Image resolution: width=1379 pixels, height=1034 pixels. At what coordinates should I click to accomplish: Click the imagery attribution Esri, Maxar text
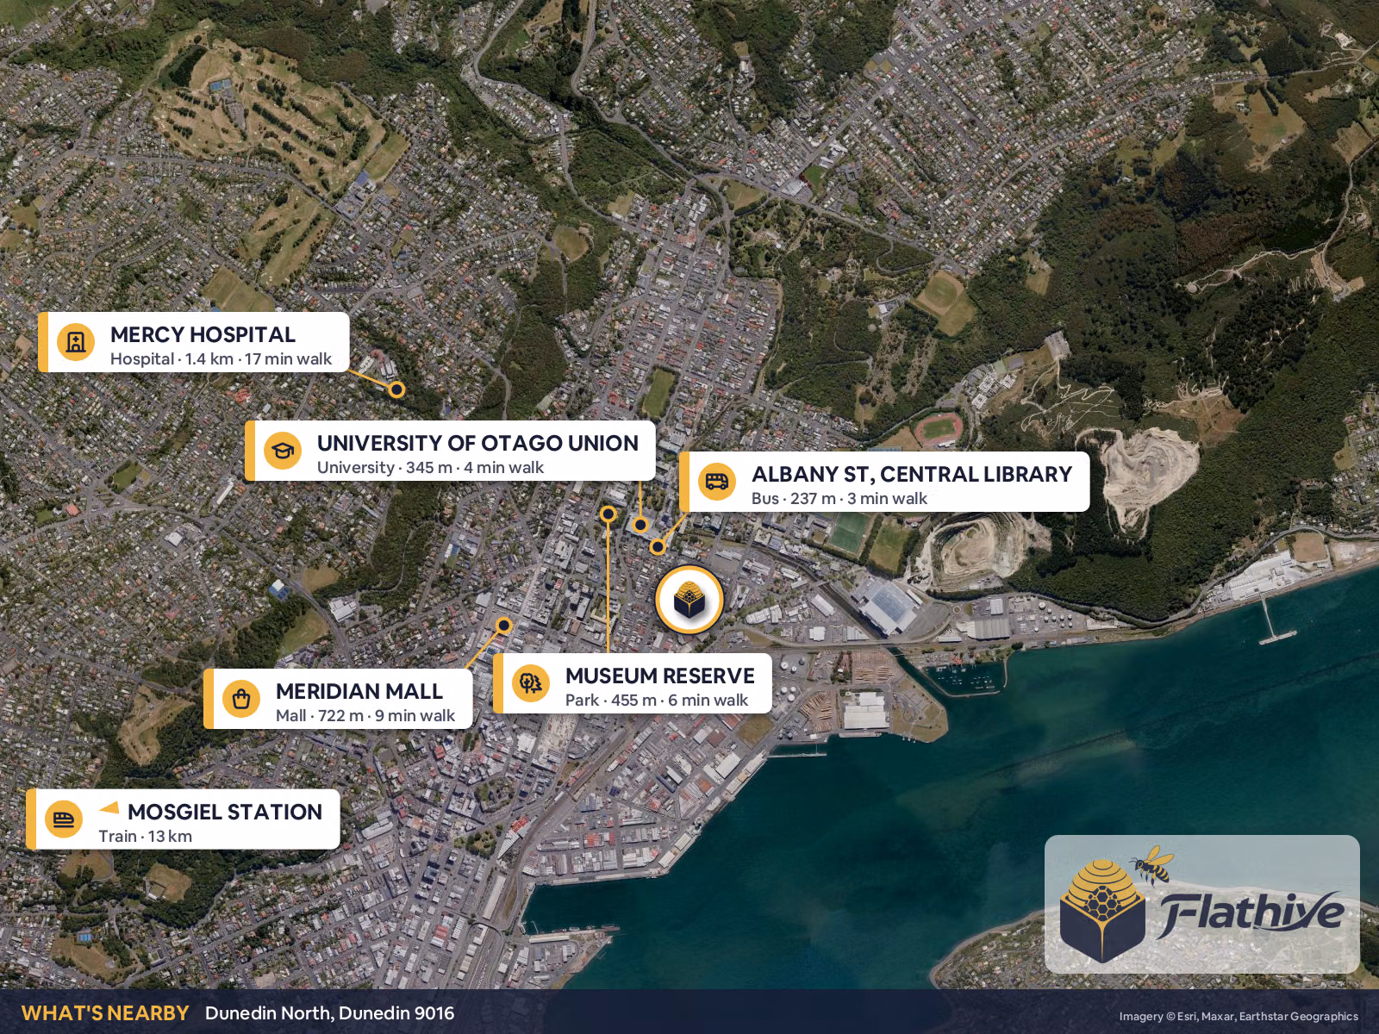tap(1239, 1017)
